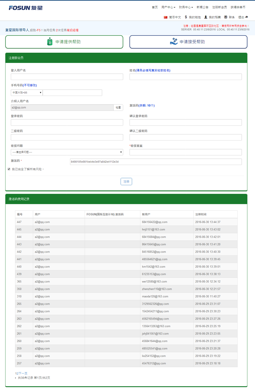The width and height of the screenshot is (255, 389).
Task: Click the 激活码使用记录 panel header
Action: (126, 199)
